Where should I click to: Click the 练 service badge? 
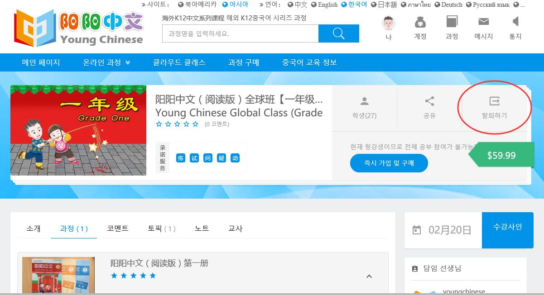[x=181, y=158]
